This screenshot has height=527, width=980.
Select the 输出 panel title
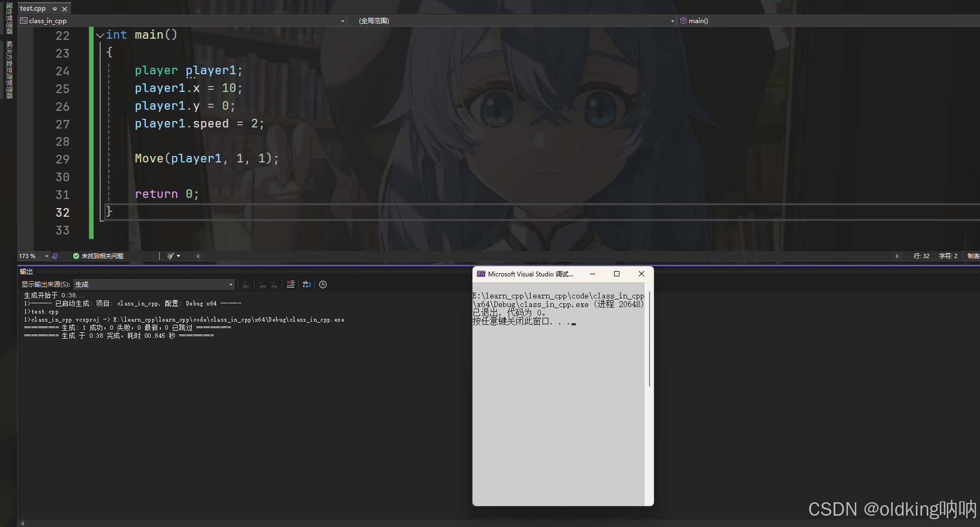[x=26, y=272]
